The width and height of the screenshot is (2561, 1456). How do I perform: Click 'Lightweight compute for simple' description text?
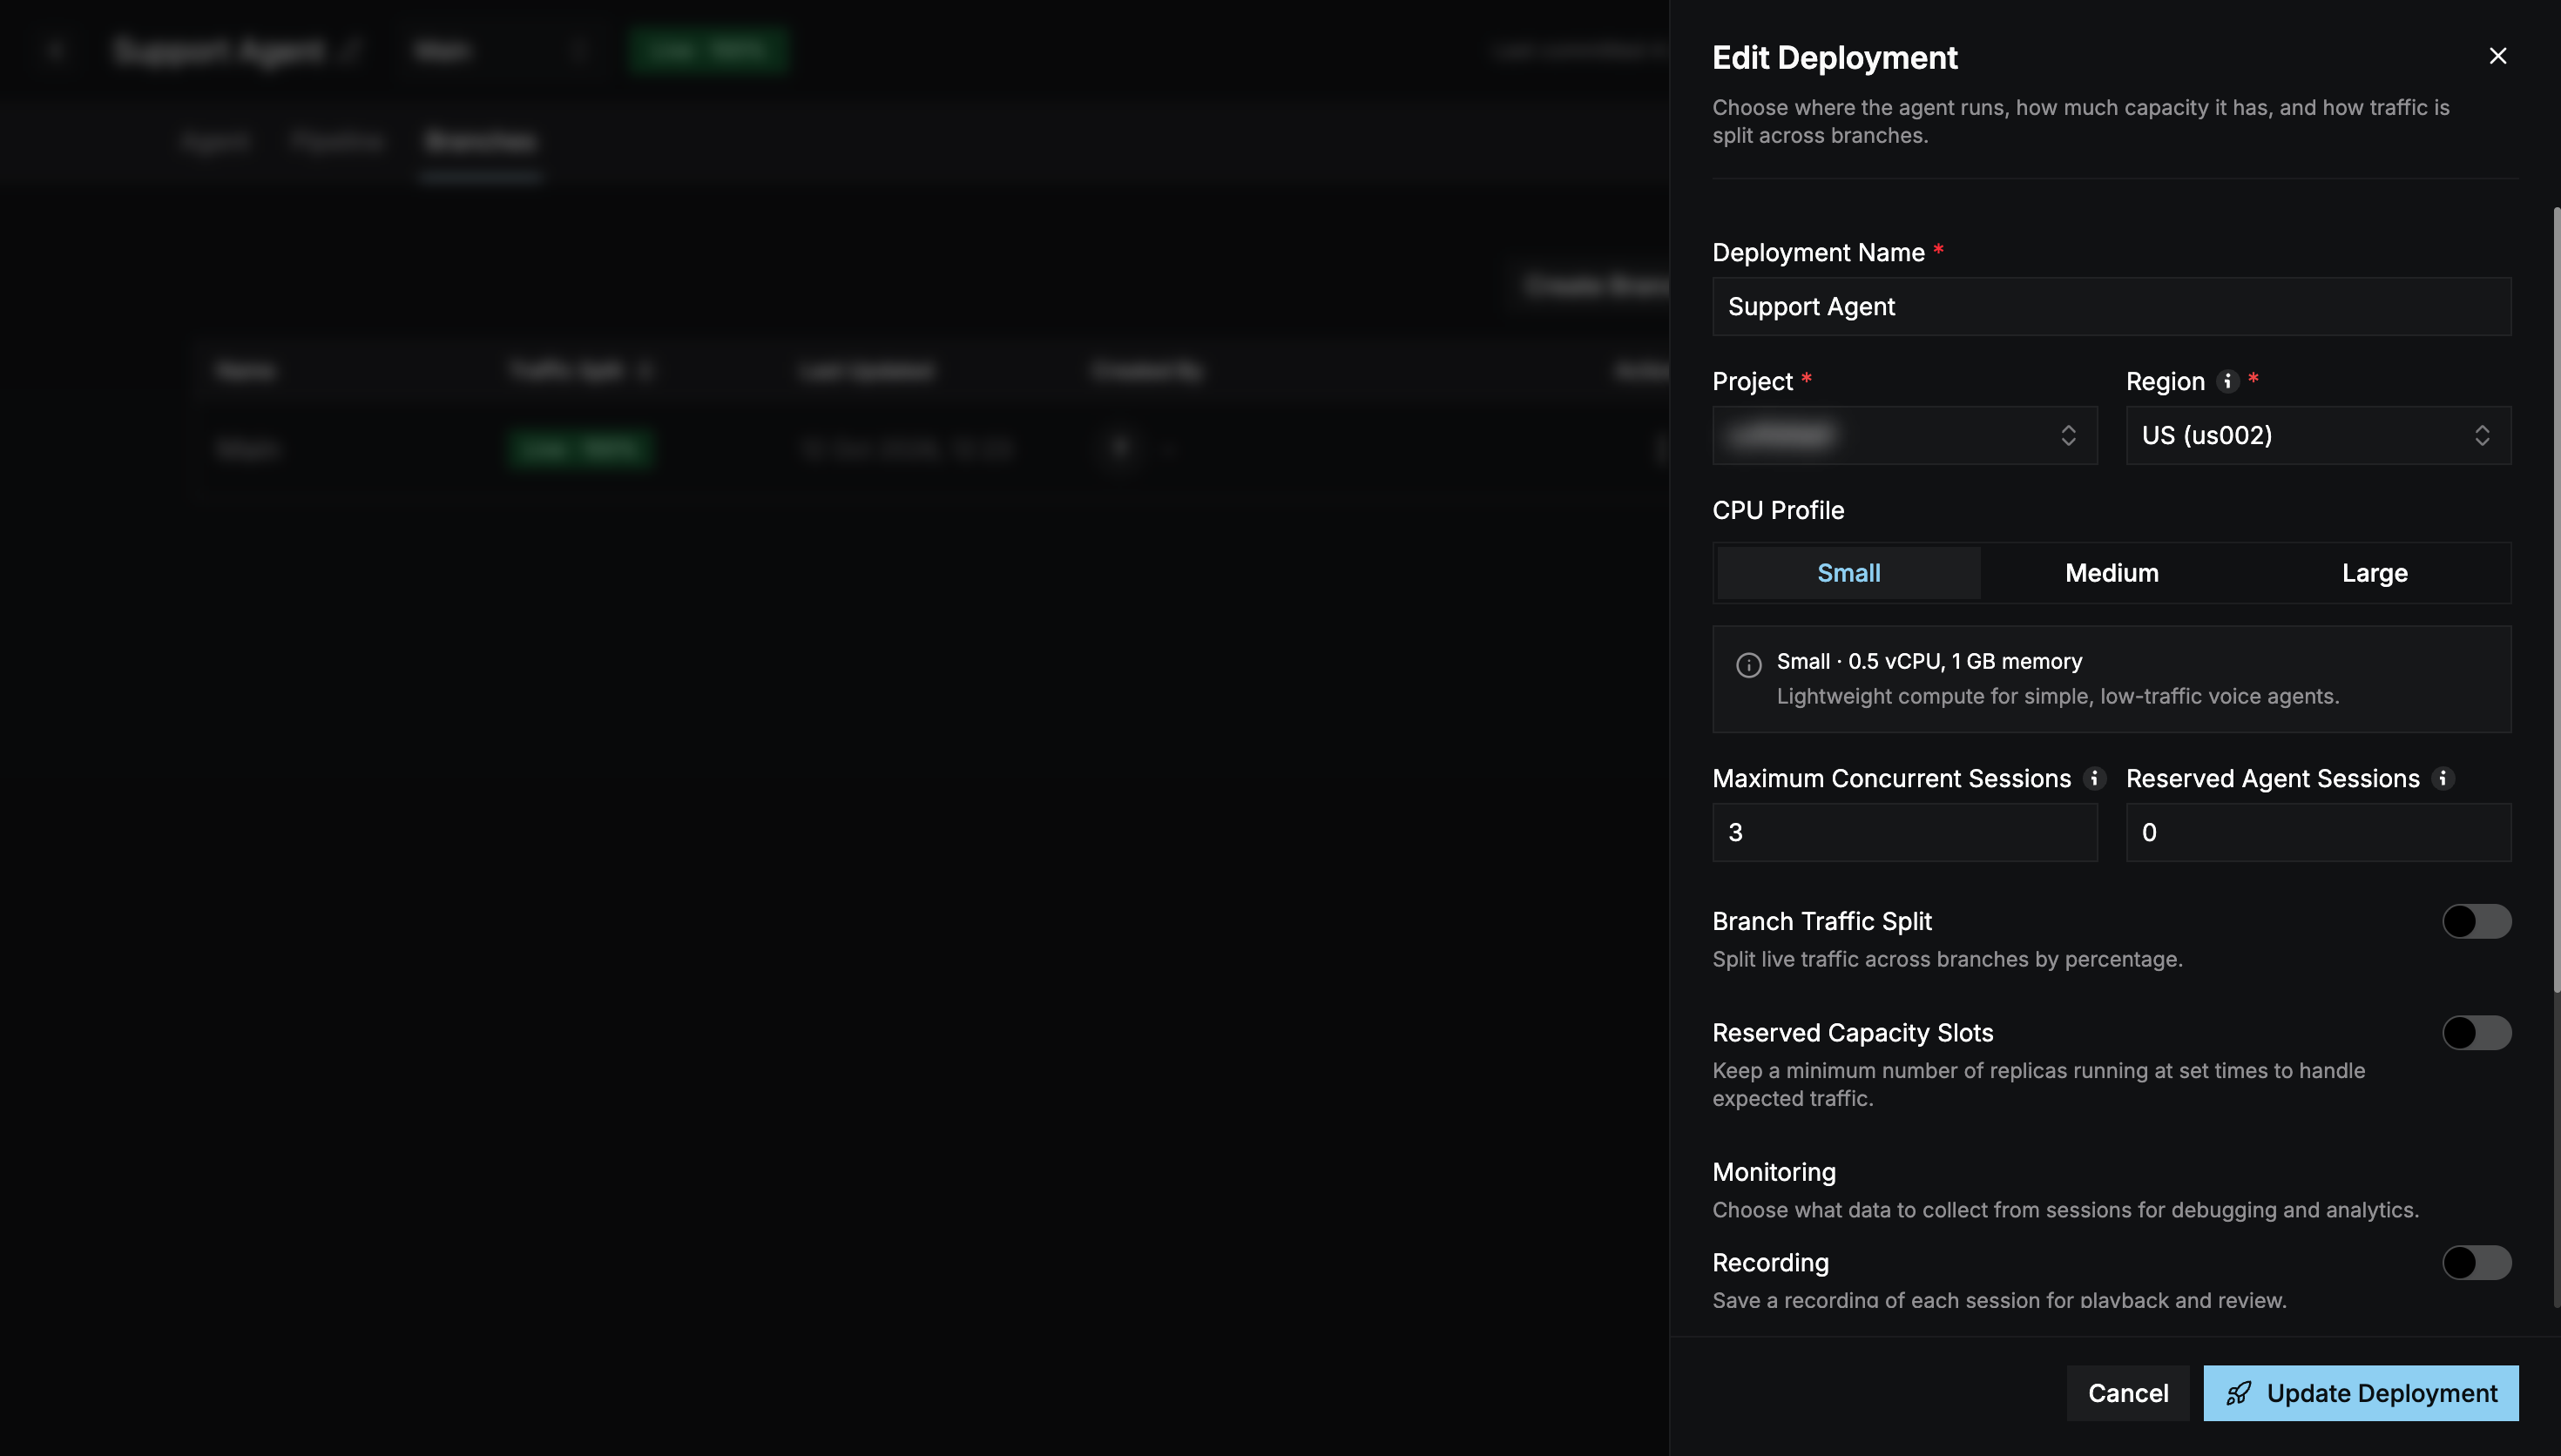(x=2057, y=696)
